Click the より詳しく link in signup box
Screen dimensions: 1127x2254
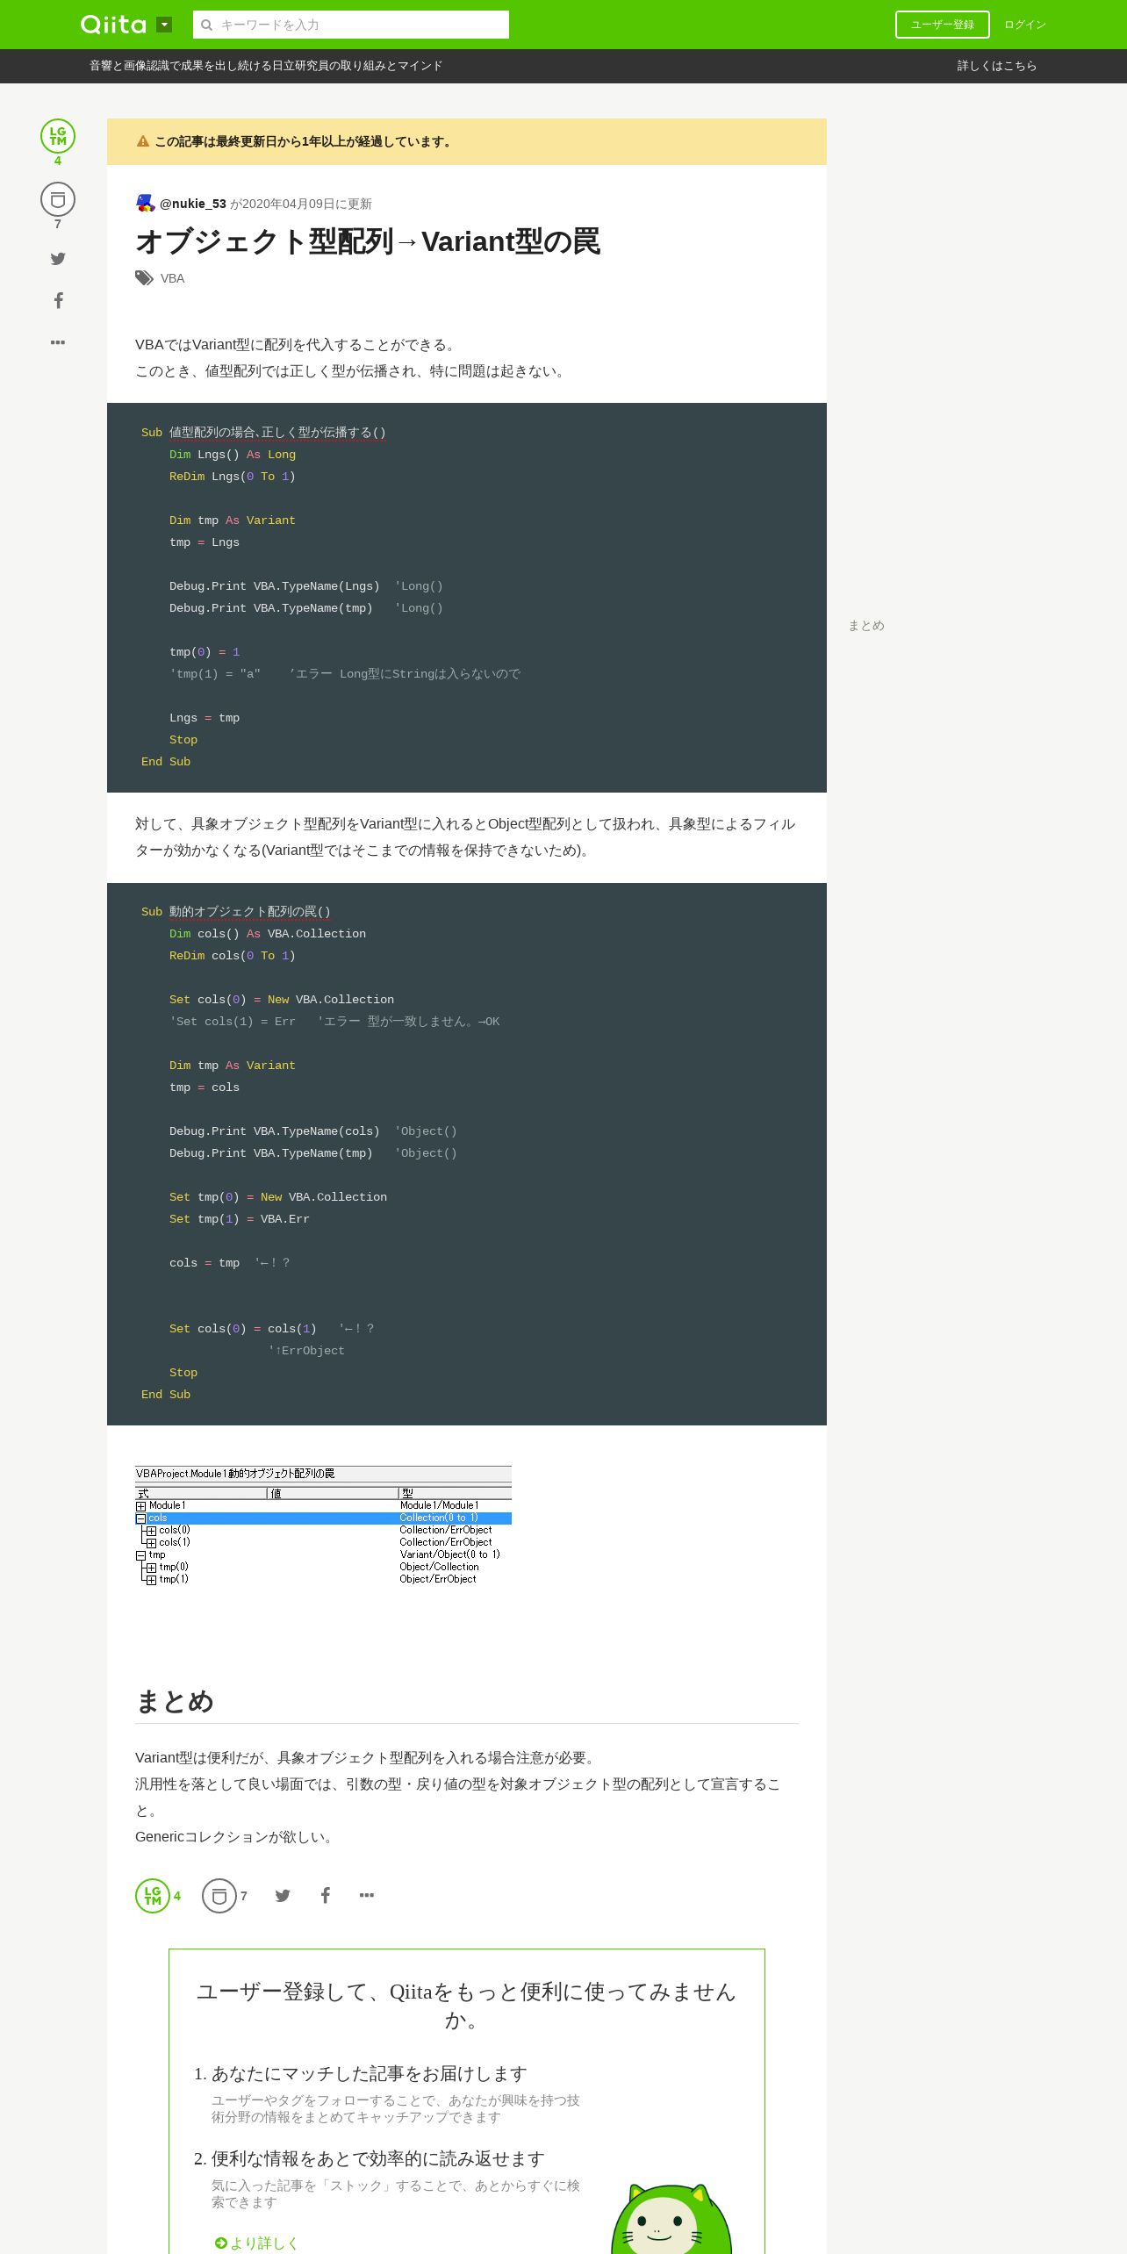pos(264,2243)
